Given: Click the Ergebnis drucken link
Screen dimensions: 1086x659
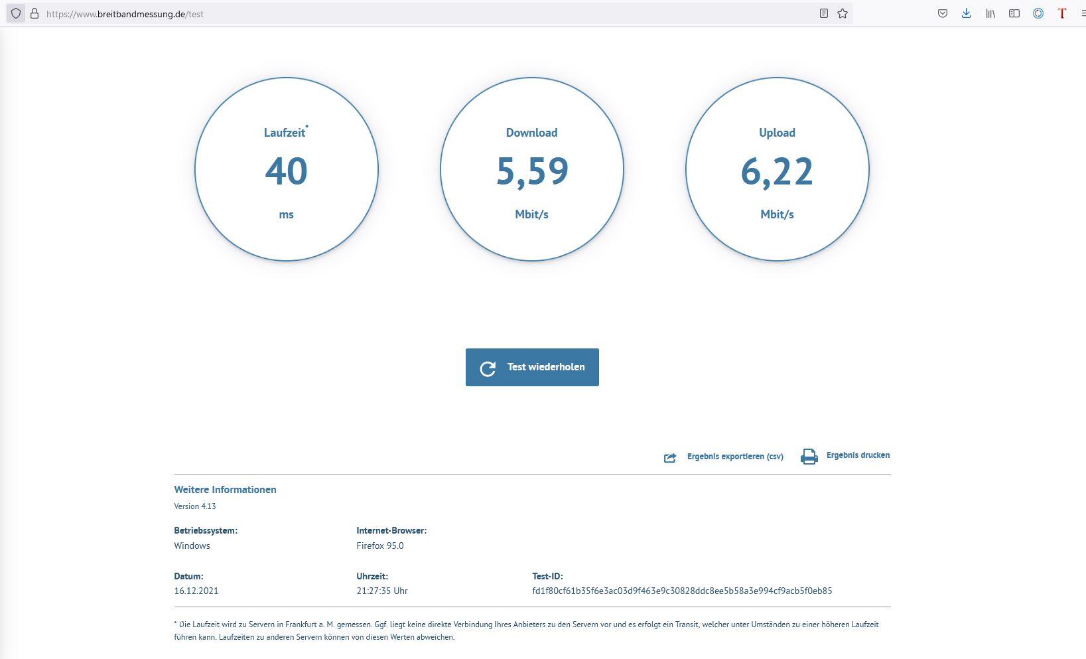Looking at the screenshot, I should pos(858,455).
